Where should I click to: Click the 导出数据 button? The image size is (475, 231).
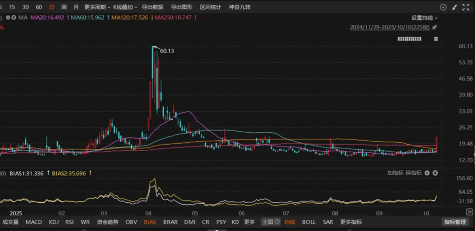153,7
